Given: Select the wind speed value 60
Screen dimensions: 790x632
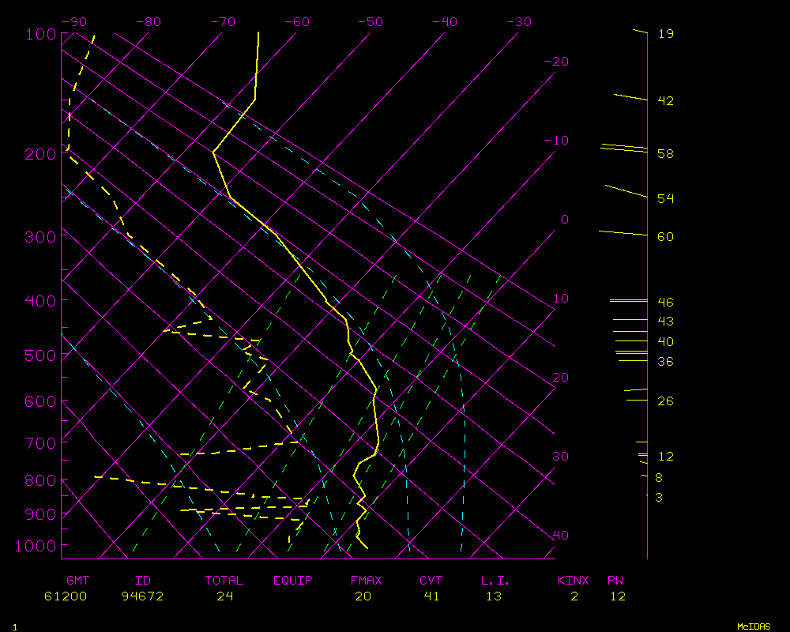Looking at the screenshot, I should pyautogui.click(x=665, y=237).
